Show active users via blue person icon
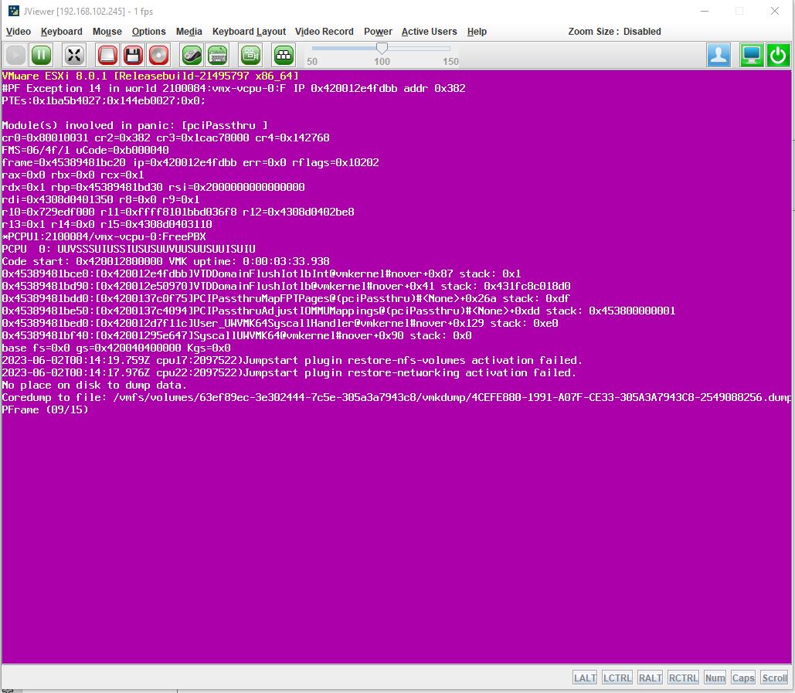 coord(719,55)
